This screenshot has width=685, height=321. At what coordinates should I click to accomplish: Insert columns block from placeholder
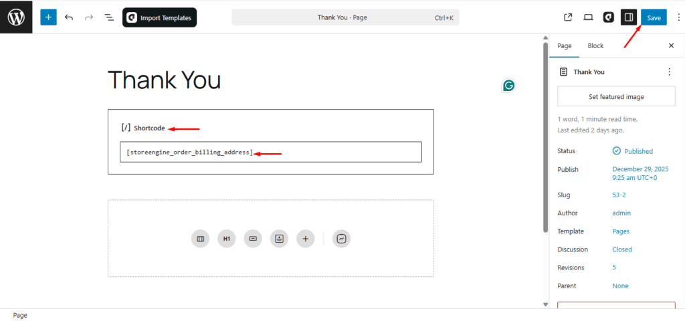200,239
